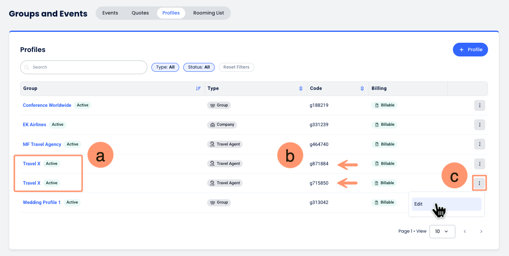Go to next page using right chevron
This screenshot has width=509, height=256.
click(481, 231)
